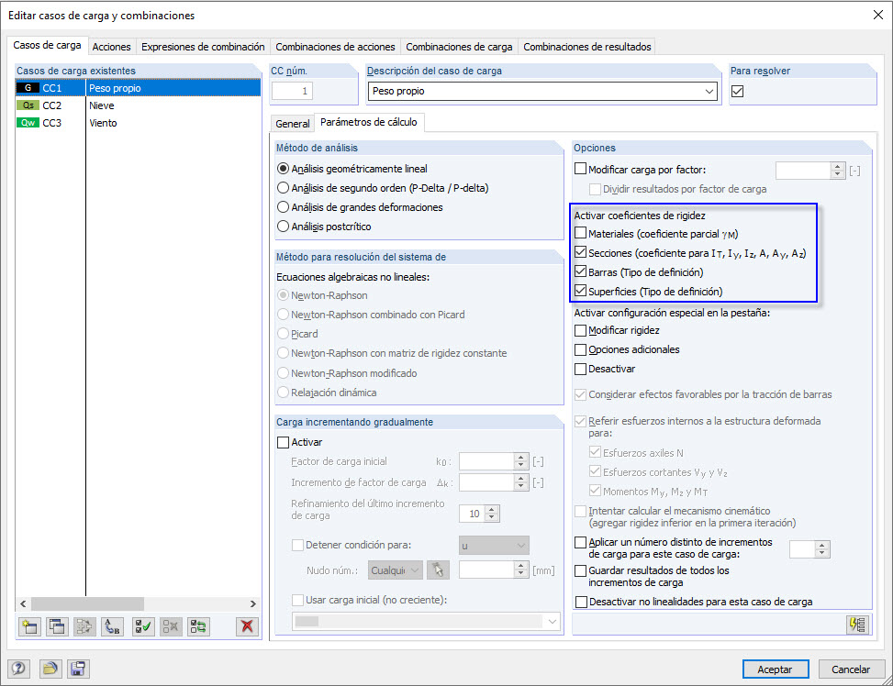
Task: Open Expresiones de combinación tab
Action: tap(203, 47)
